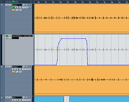Click Bongos2 EQ state button
This screenshot has height=102, width=129.
coord(27,69)
